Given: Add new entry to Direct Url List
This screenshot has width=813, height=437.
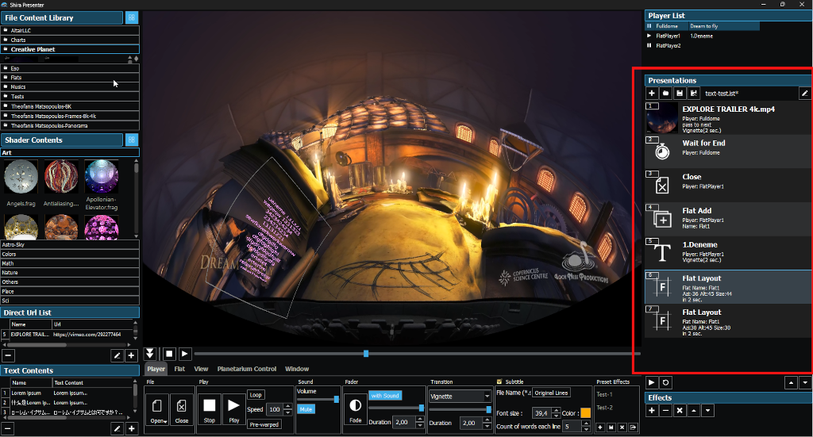Looking at the screenshot, I should pyautogui.click(x=131, y=356).
